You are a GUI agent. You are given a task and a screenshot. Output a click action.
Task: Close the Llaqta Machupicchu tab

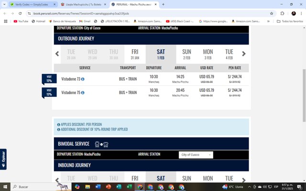pos(105,4)
